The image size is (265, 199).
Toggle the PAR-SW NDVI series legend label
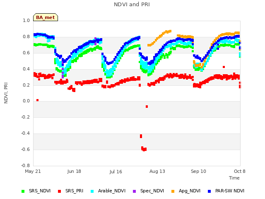(x=230, y=191)
